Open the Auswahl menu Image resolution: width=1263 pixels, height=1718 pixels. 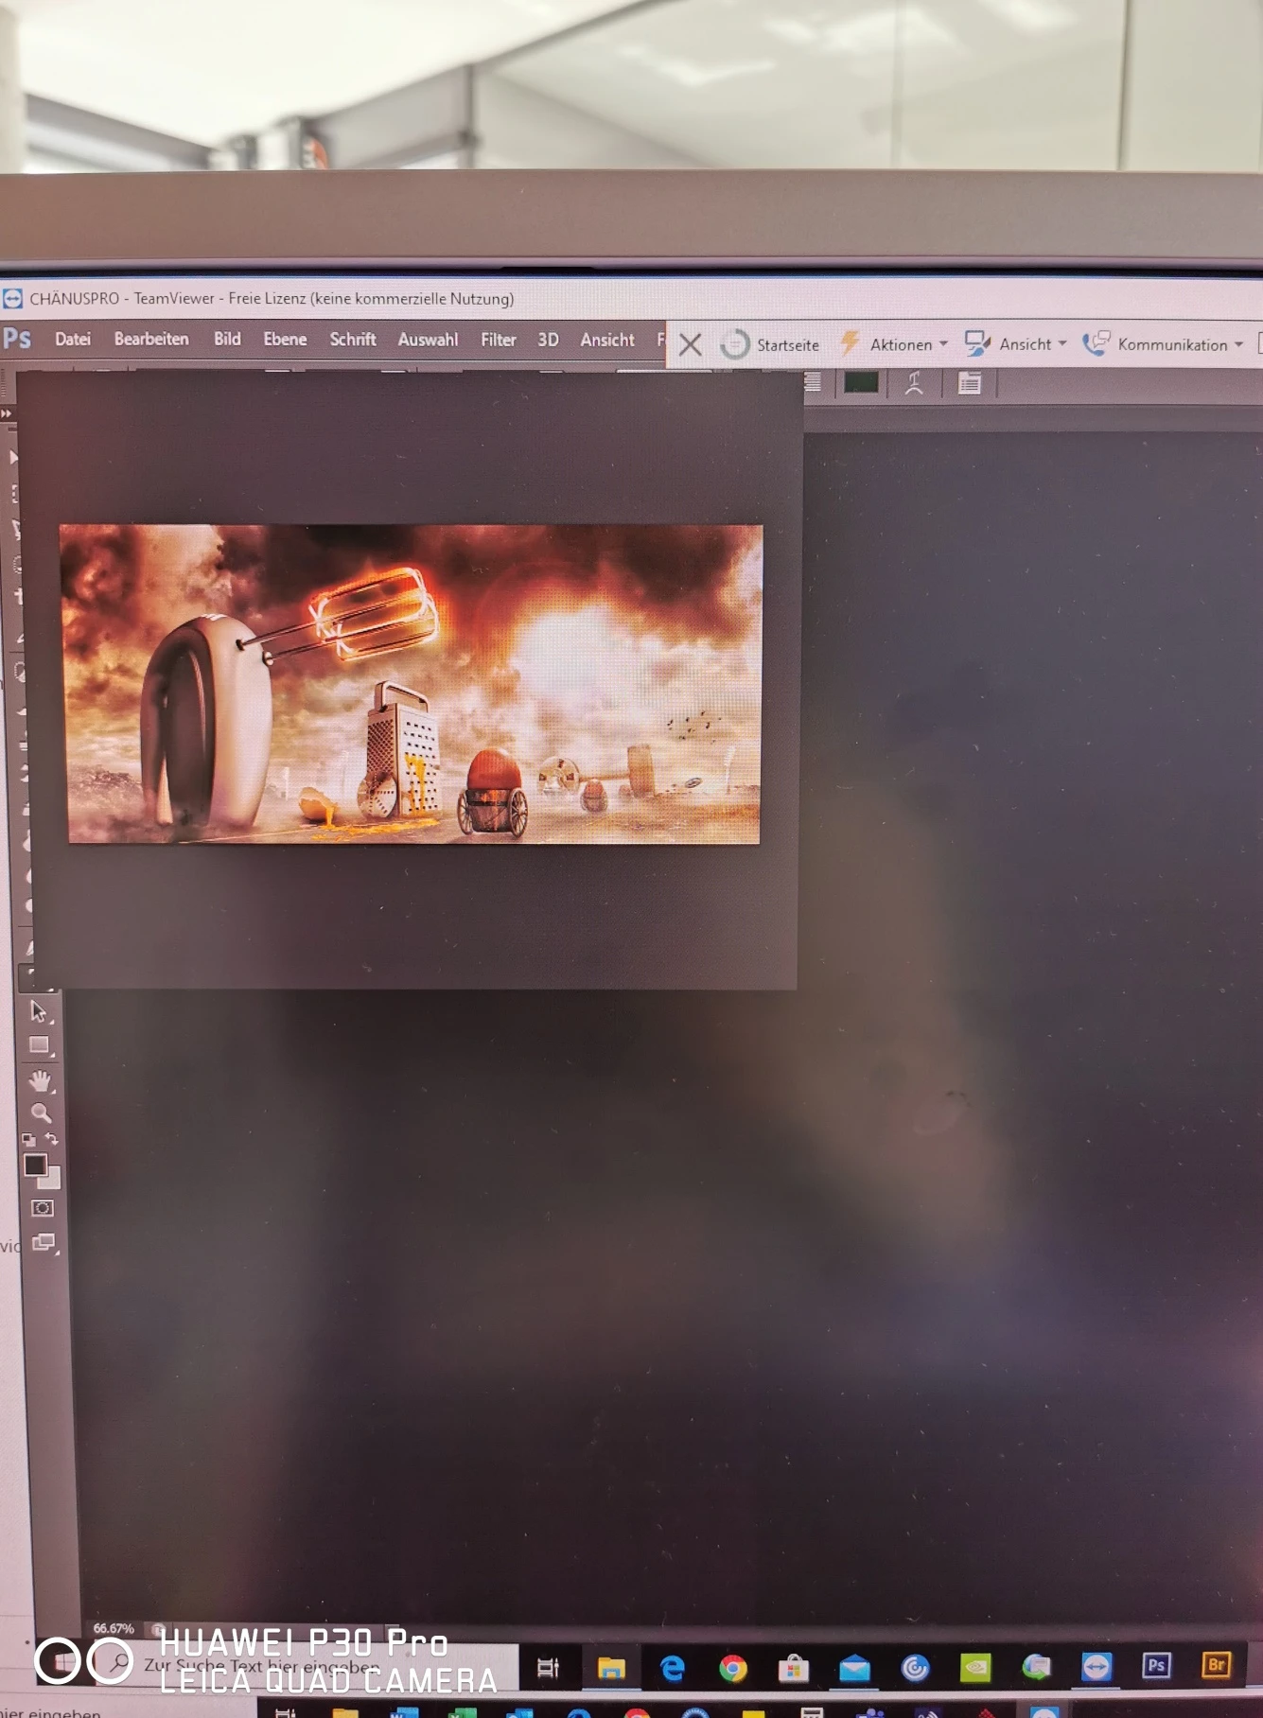428,339
